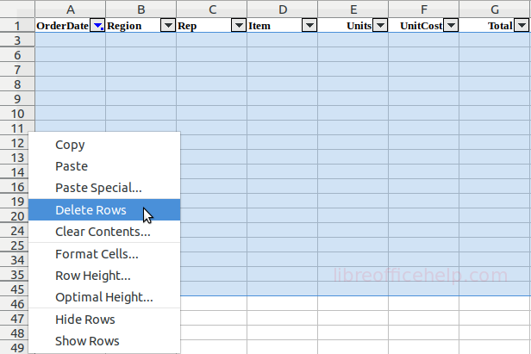Open the OrderDate autofilter dropdown
This screenshot has width=531, height=354.
(x=97, y=25)
